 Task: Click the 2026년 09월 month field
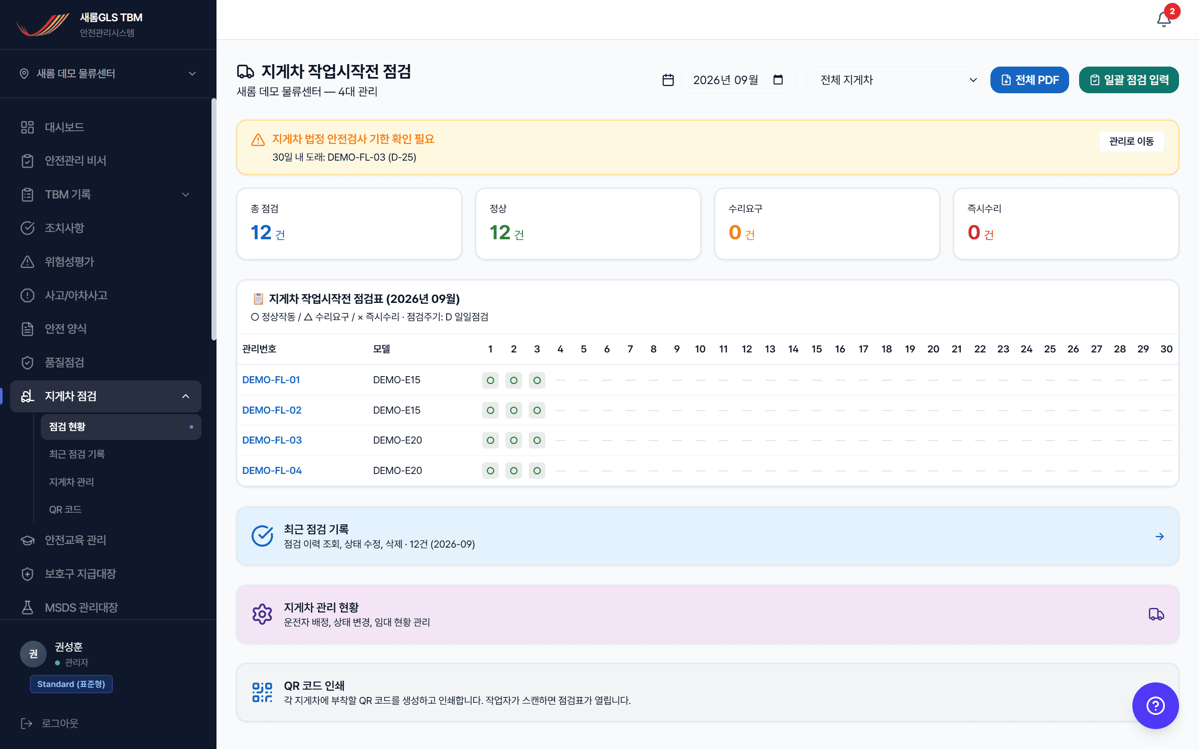click(738, 80)
